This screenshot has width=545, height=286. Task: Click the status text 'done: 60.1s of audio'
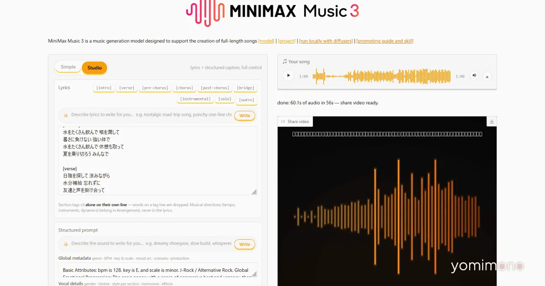click(328, 103)
